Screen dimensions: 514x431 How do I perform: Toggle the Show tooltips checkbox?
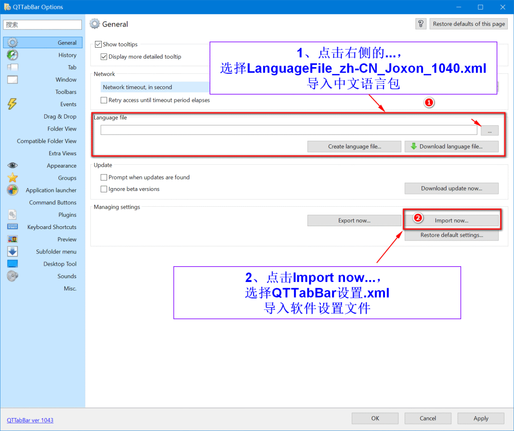point(98,44)
